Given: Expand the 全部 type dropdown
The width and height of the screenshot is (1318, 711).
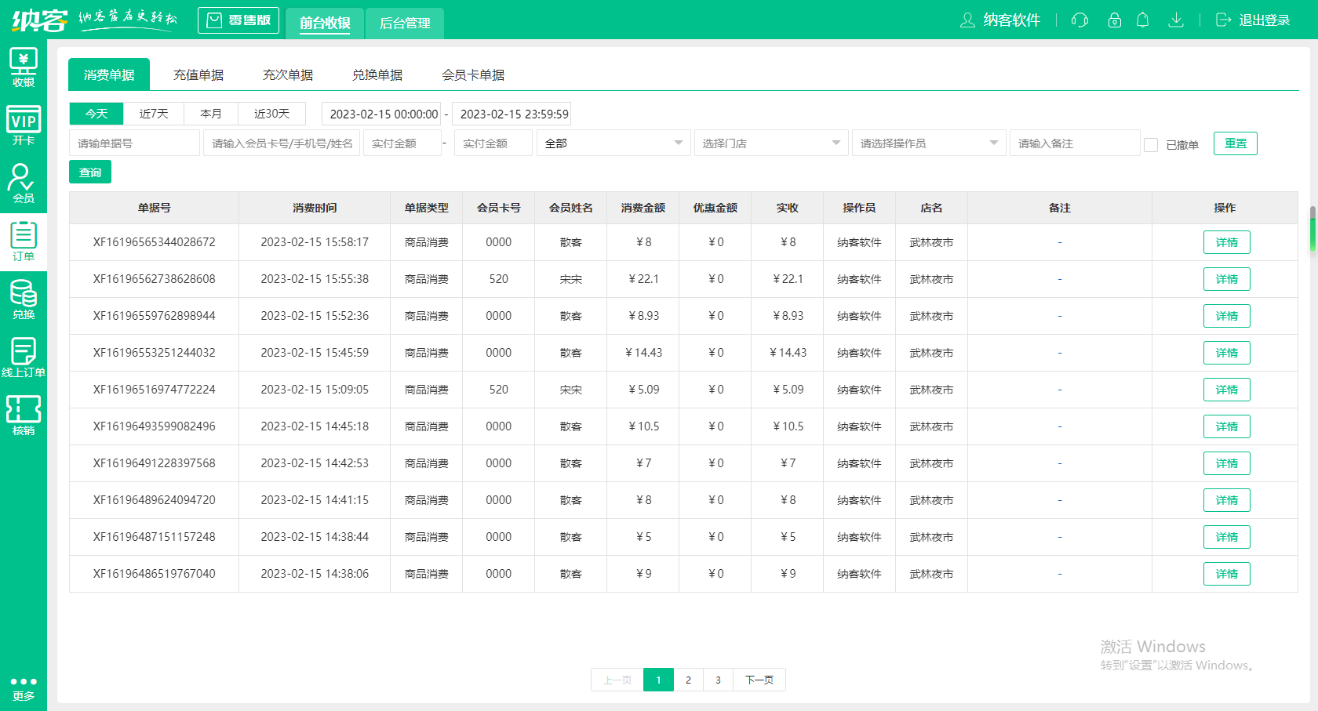Looking at the screenshot, I should (x=613, y=143).
